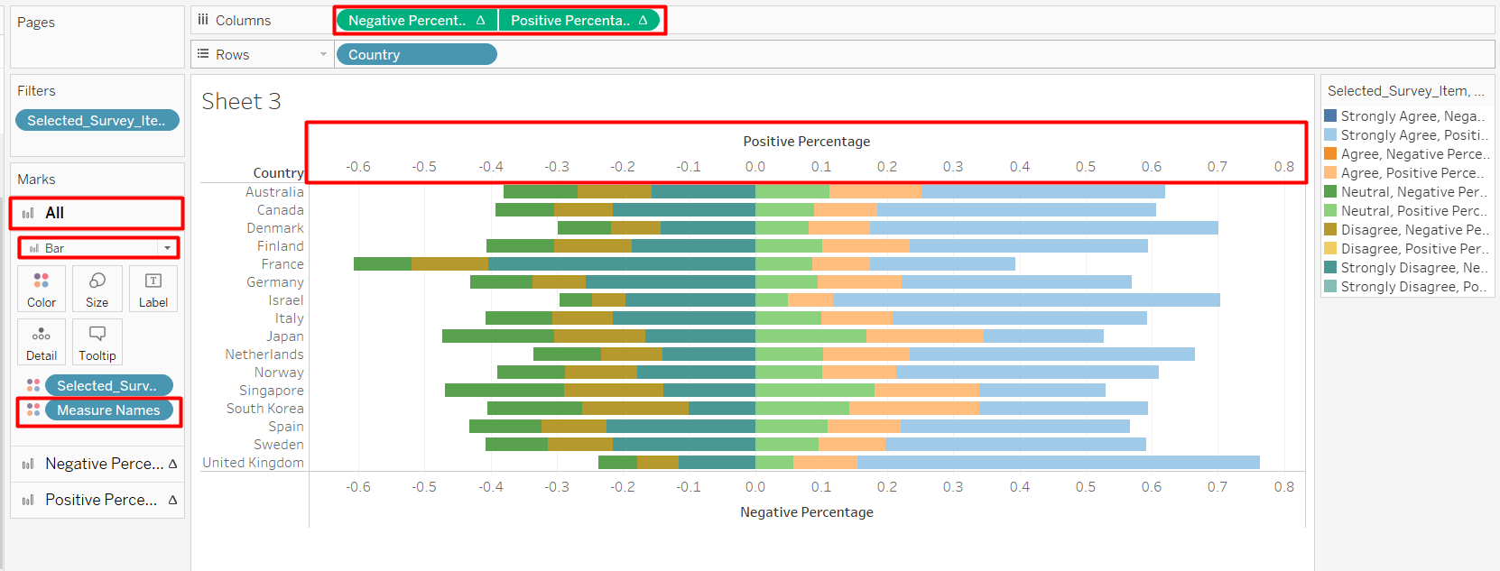This screenshot has width=1500, height=571.
Task: Click the Sheet 3 title
Action: pyautogui.click(x=241, y=101)
